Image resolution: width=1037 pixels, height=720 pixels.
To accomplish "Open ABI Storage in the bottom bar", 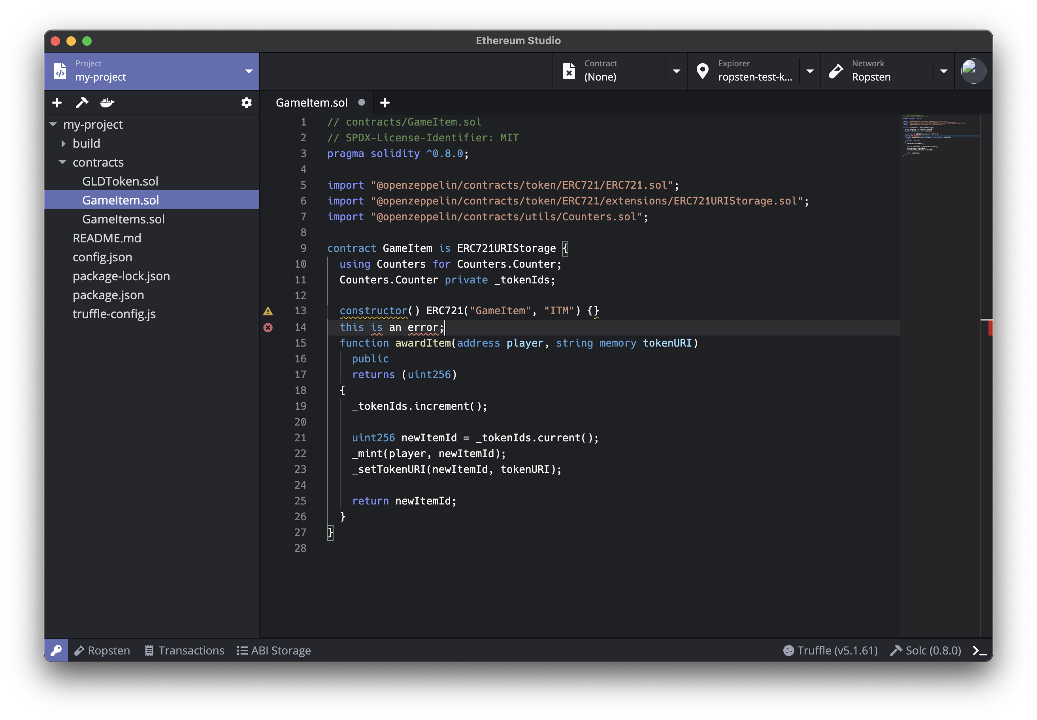I will pos(274,651).
